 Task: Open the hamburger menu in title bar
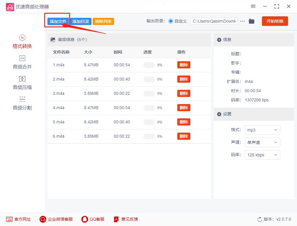coord(253,6)
